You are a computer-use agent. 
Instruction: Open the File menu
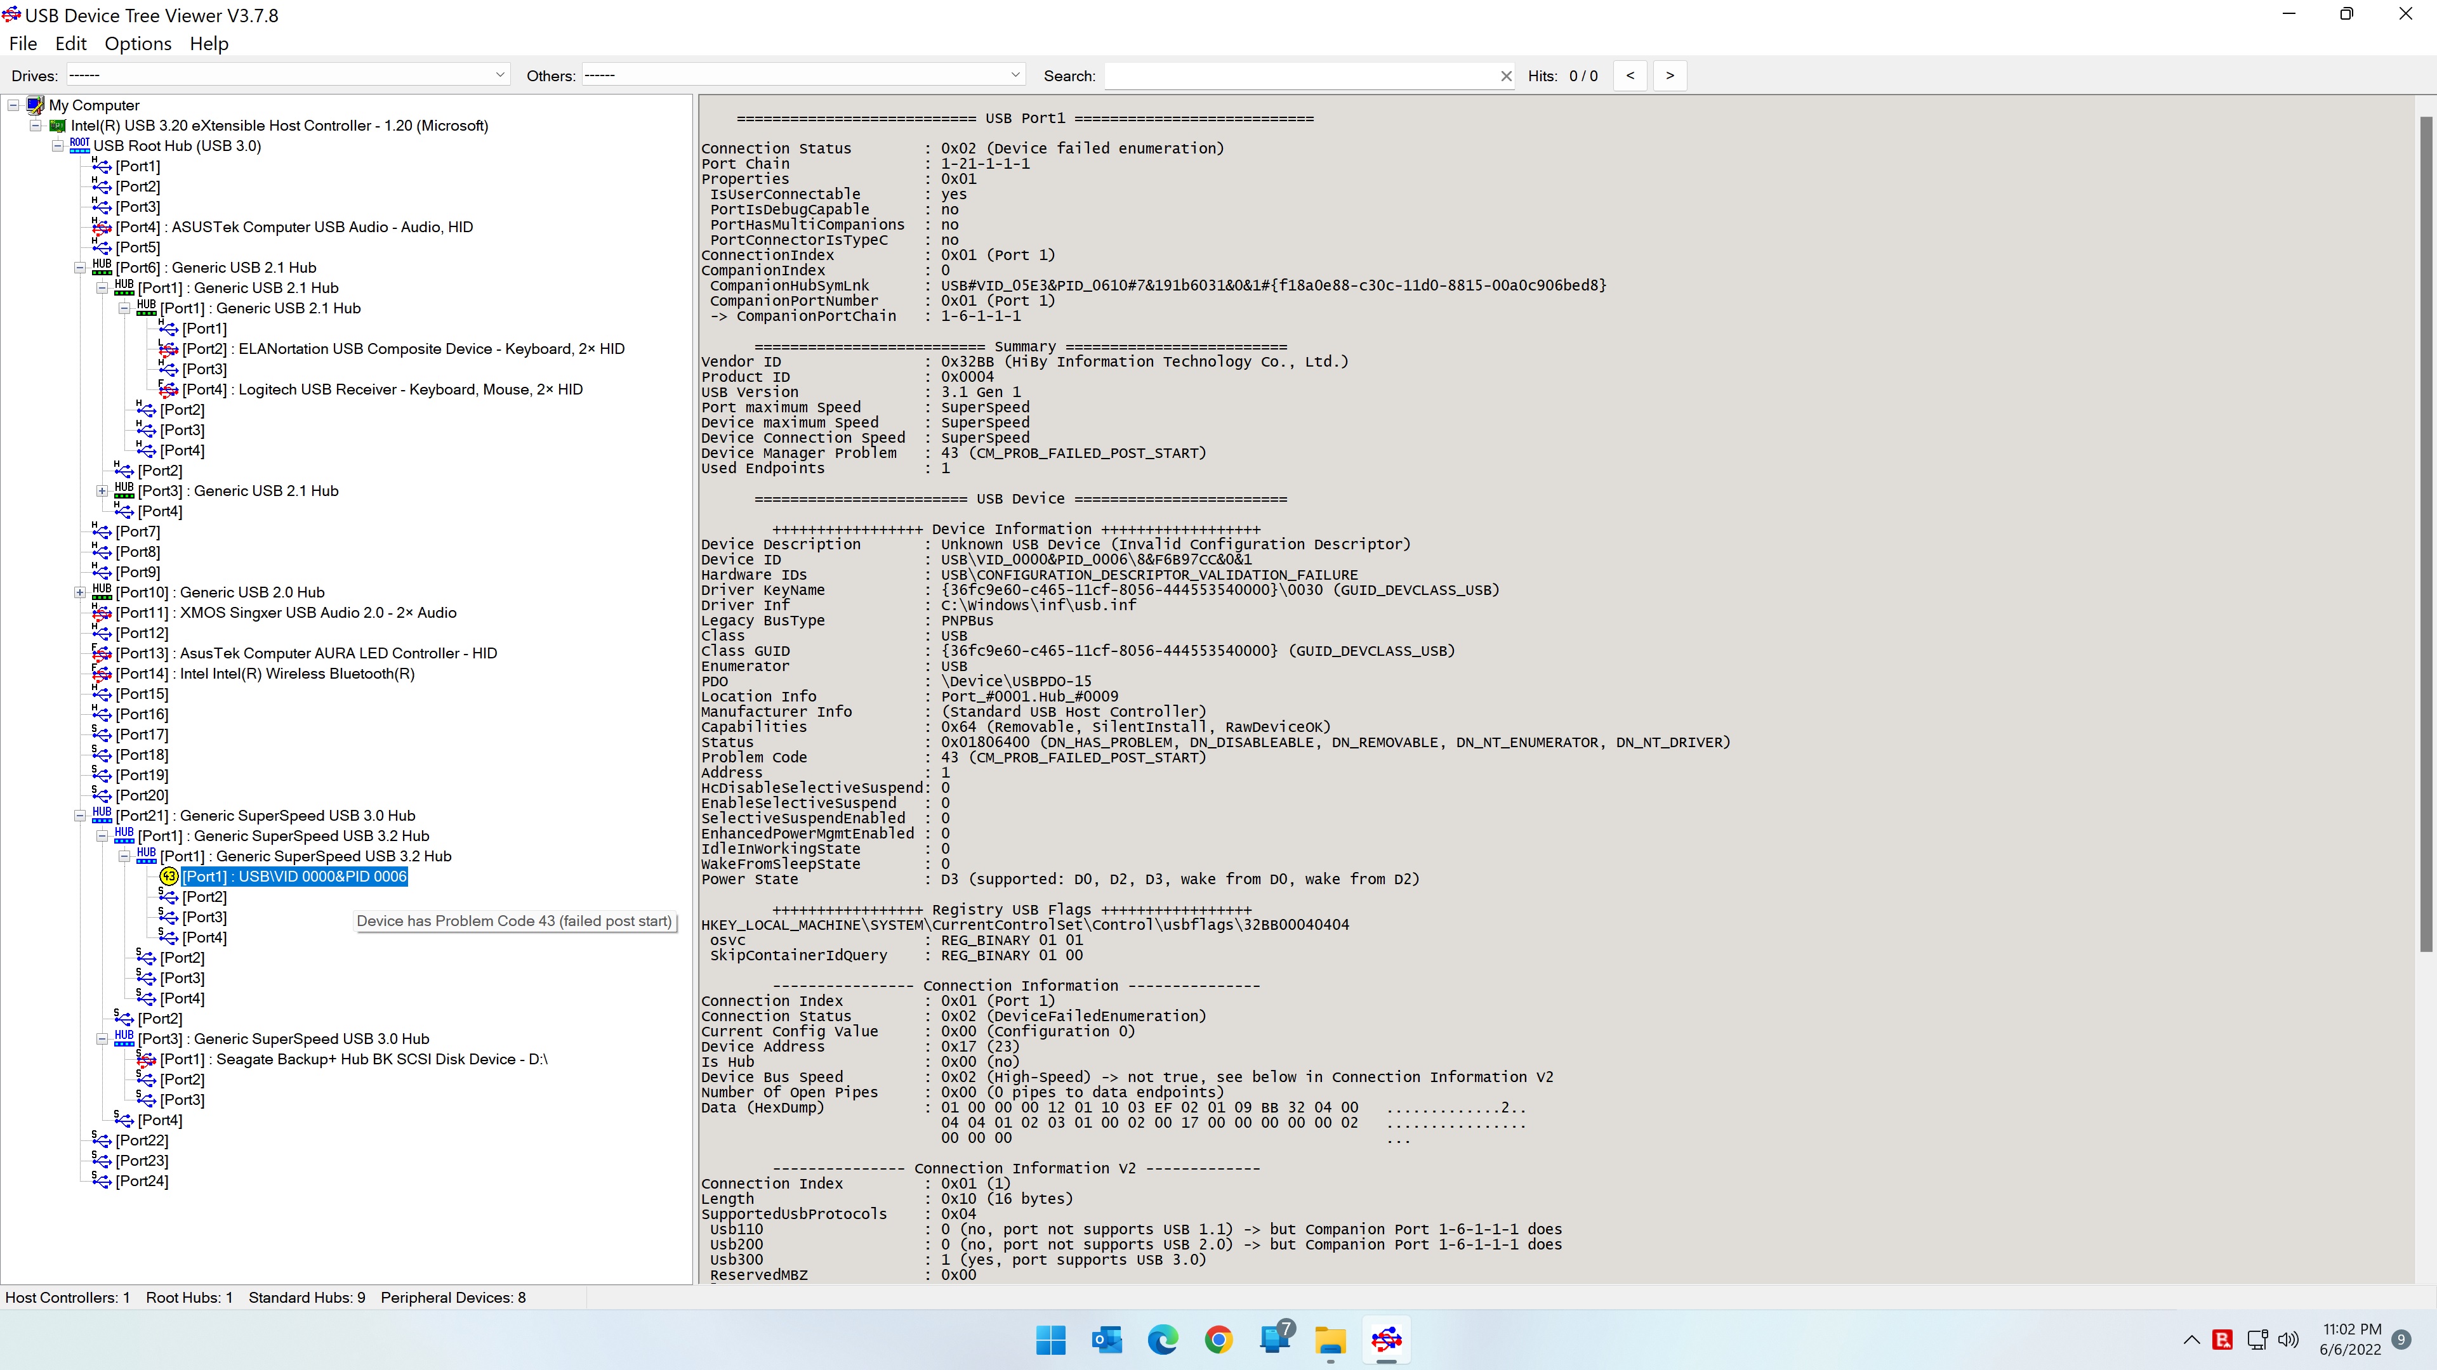pos(23,44)
